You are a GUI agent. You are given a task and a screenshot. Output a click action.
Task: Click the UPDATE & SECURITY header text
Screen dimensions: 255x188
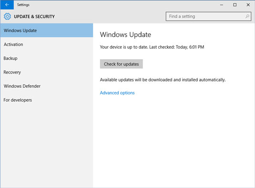34,17
